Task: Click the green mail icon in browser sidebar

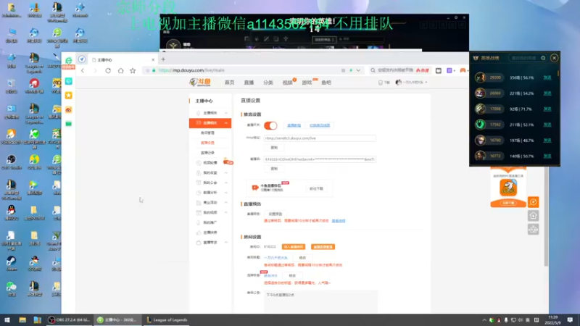Action: tap(68, 124)
